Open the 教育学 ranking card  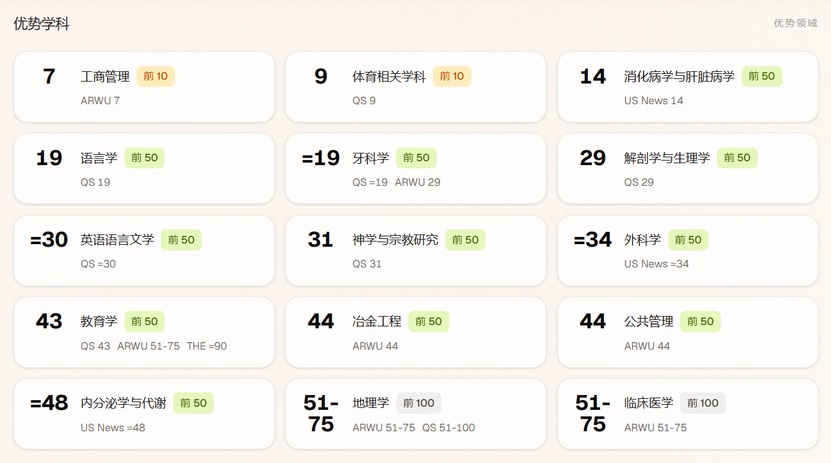pos(144,332)
